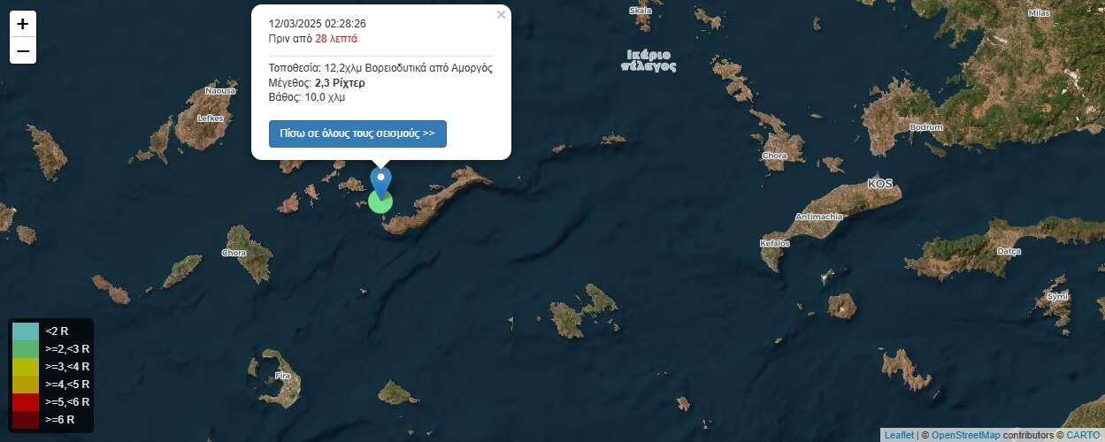The image size is (1105, 442).
Task: Close the earthquake info popup
Action: [x=501, y=14]
